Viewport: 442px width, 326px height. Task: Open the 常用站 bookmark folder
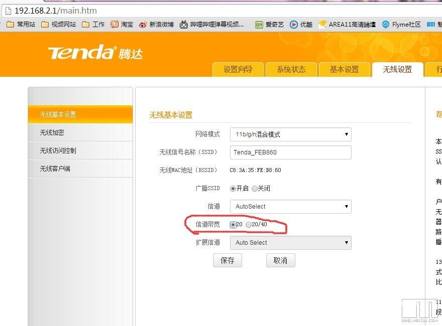pyautogui.click(x=21, y=24)
